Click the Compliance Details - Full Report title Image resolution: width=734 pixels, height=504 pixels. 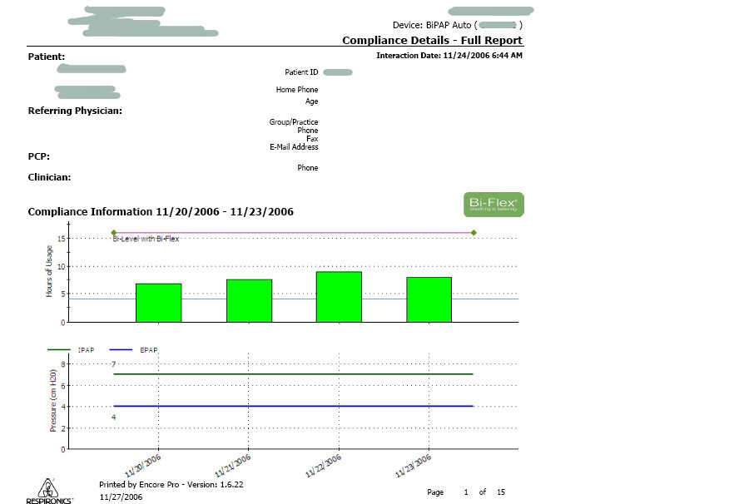[432, 41]
